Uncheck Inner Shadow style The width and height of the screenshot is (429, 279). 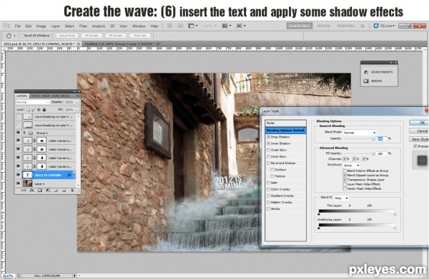[x=268, y=143]
